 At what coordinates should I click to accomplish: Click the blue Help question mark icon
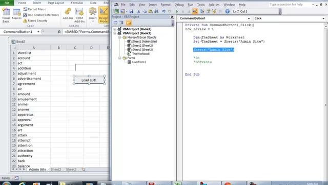pos(228,11)
